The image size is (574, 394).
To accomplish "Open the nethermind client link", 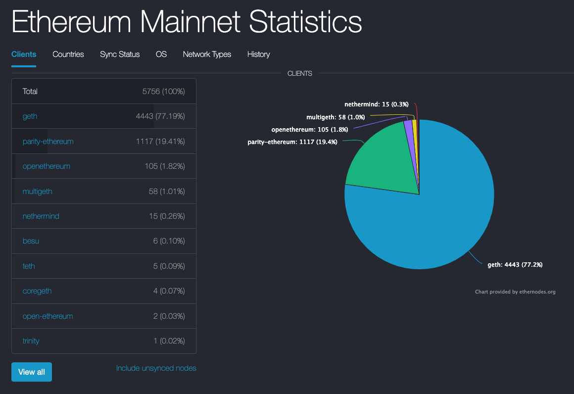I will [x=41, y=216].
